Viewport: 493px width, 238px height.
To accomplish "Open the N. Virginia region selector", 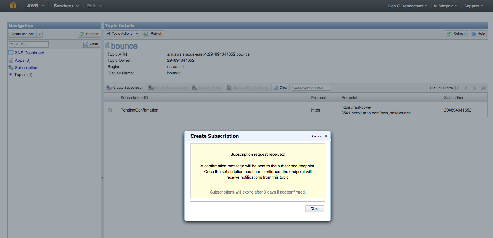I will pyautogui.click(x=445, y=6).
